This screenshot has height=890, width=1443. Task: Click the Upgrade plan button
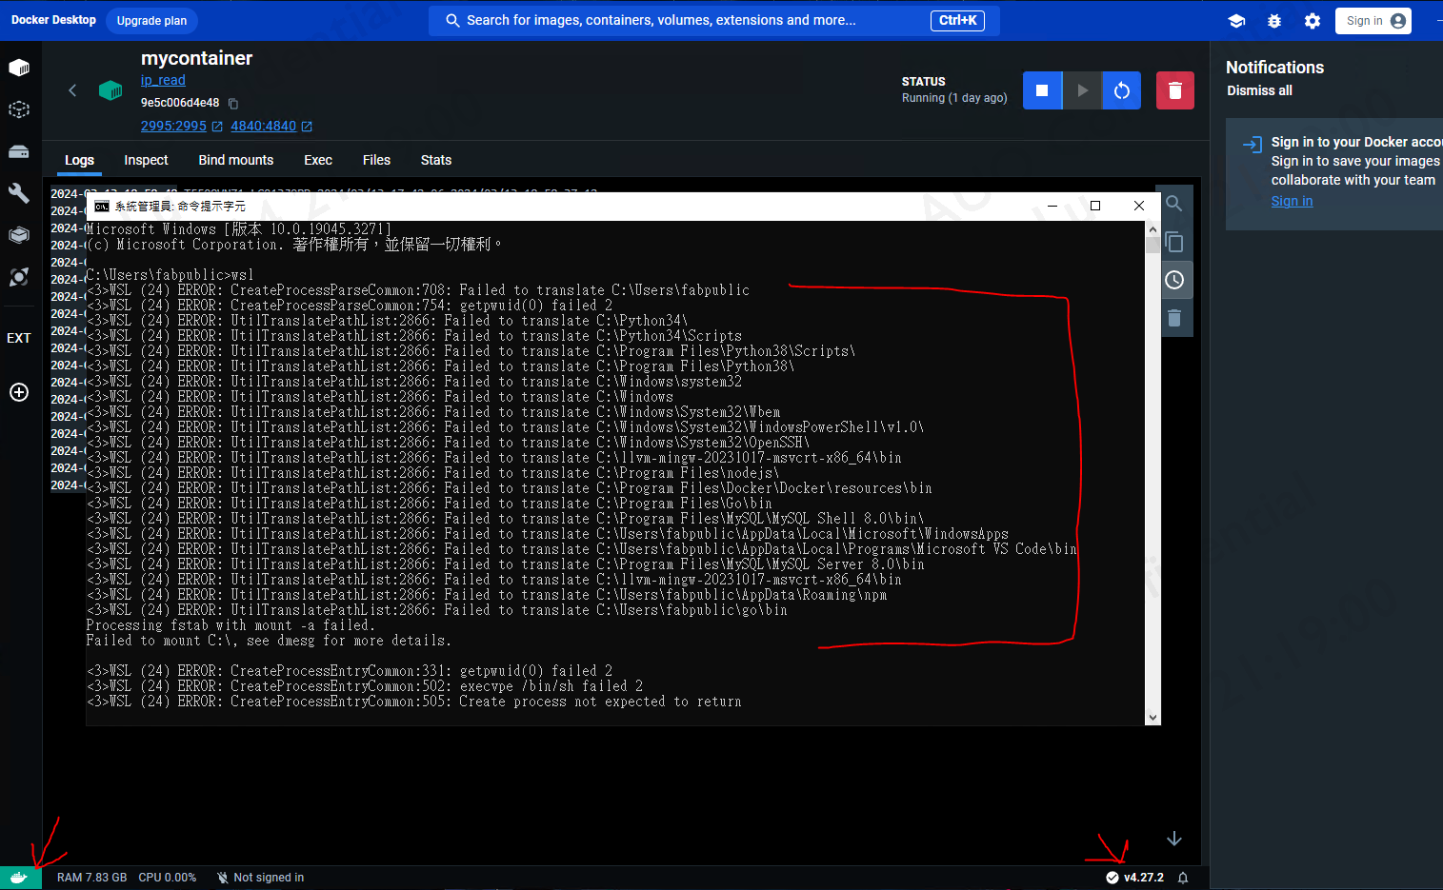(151, 20)
